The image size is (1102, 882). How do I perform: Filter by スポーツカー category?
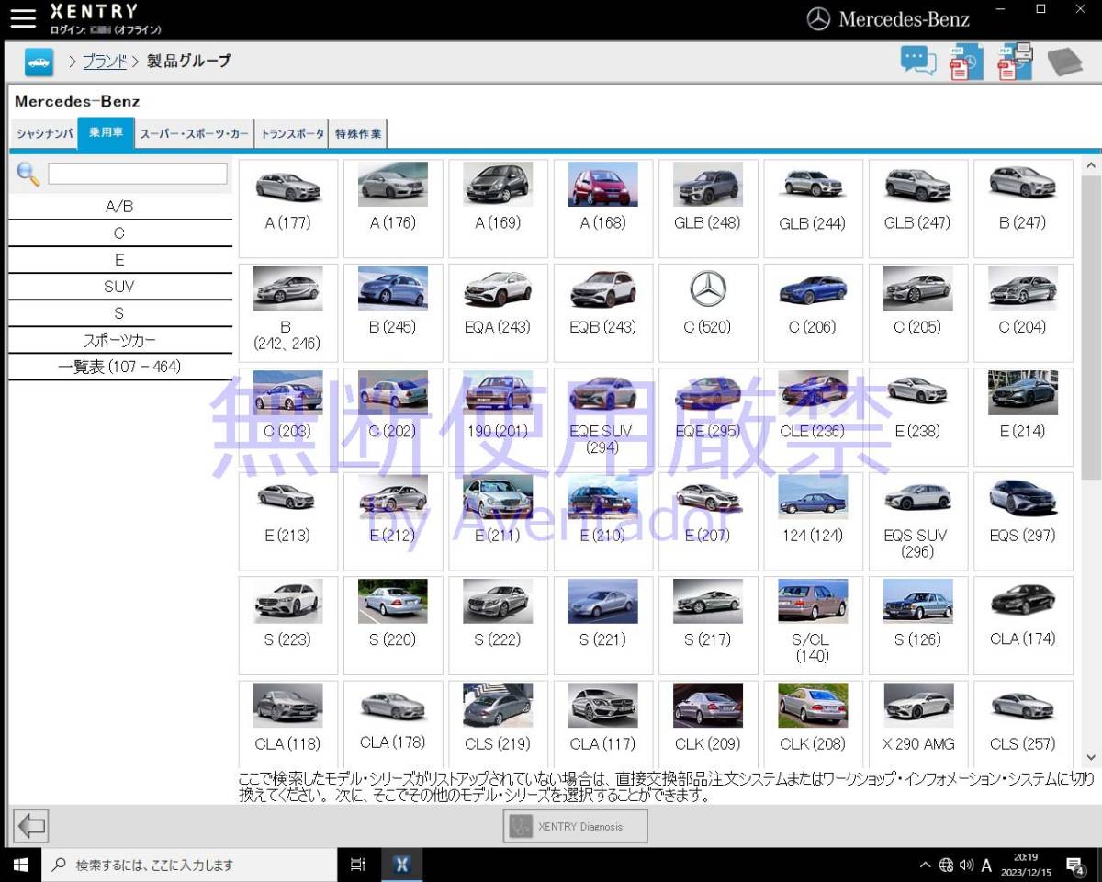[119, 340]
